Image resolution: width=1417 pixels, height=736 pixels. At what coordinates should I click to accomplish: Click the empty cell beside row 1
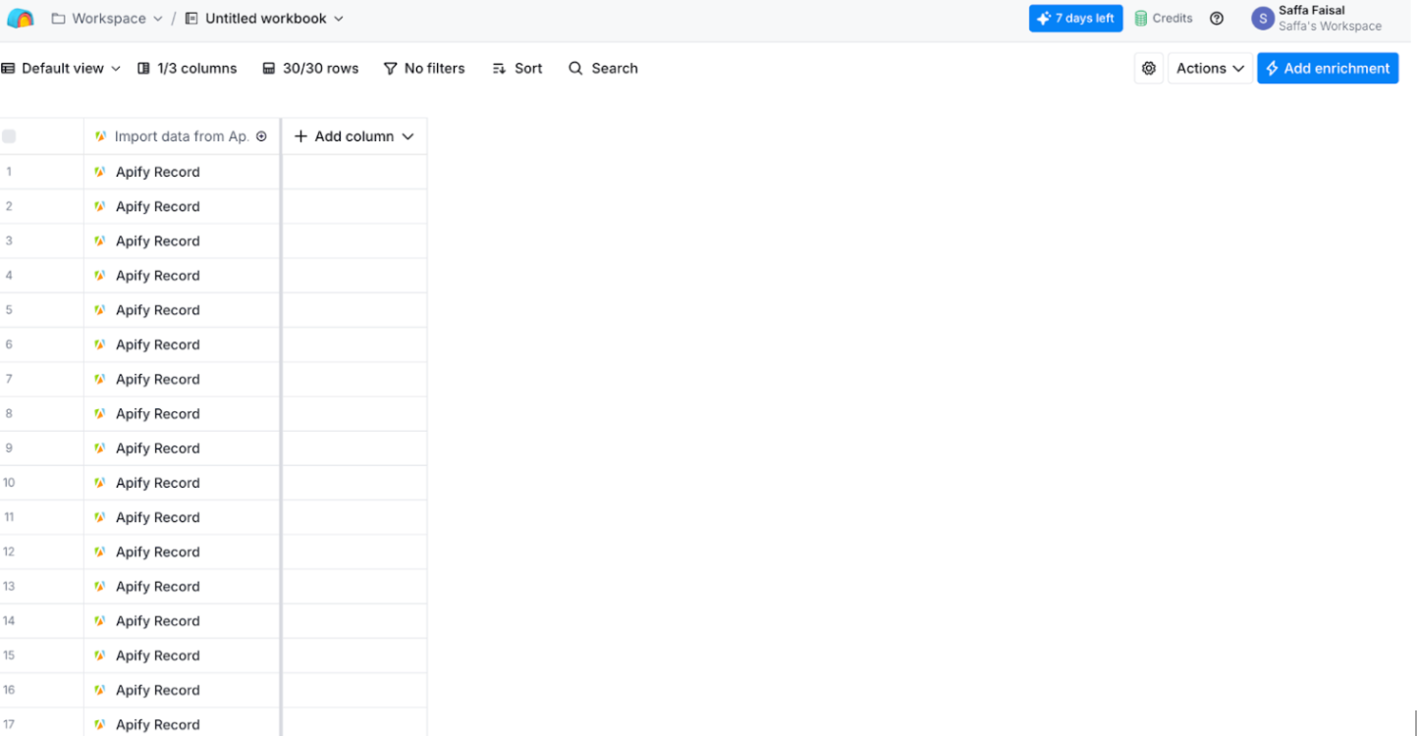(x=354, y=172)
